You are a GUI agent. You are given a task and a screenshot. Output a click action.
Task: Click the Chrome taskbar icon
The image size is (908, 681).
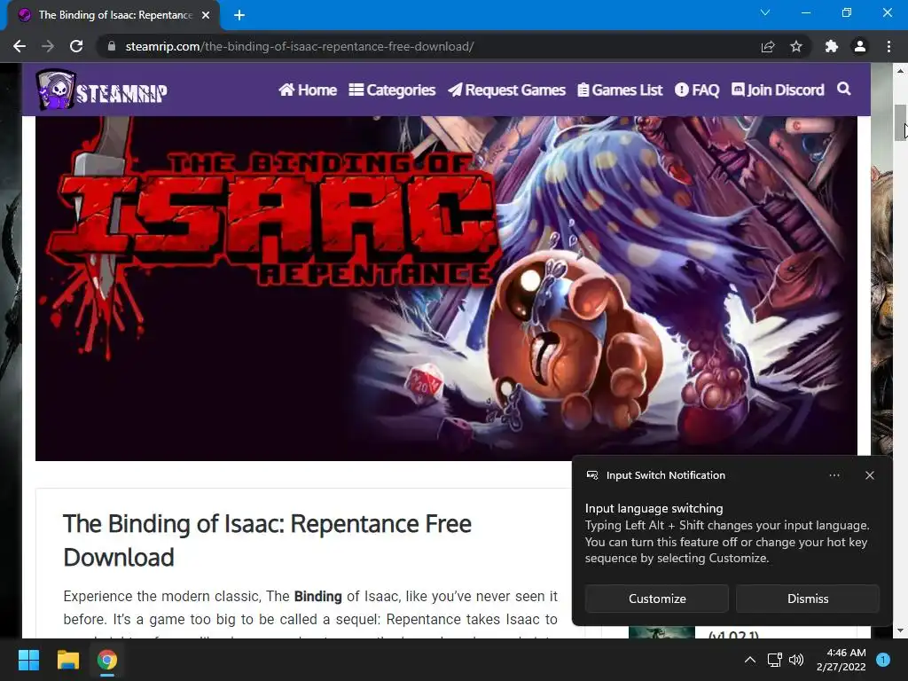point(106,660)
